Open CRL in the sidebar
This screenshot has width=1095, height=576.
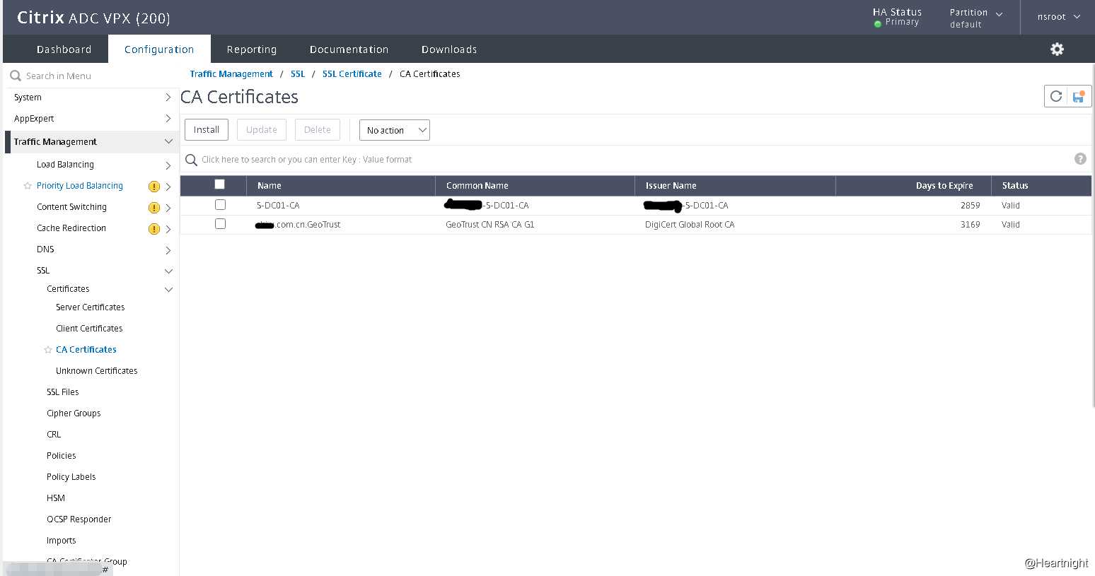coord(54,435)
